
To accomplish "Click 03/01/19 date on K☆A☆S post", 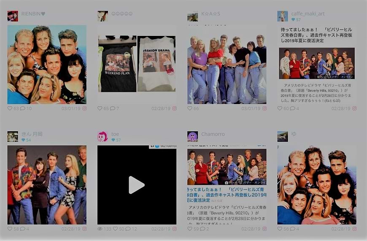I will tap(251, 108).
